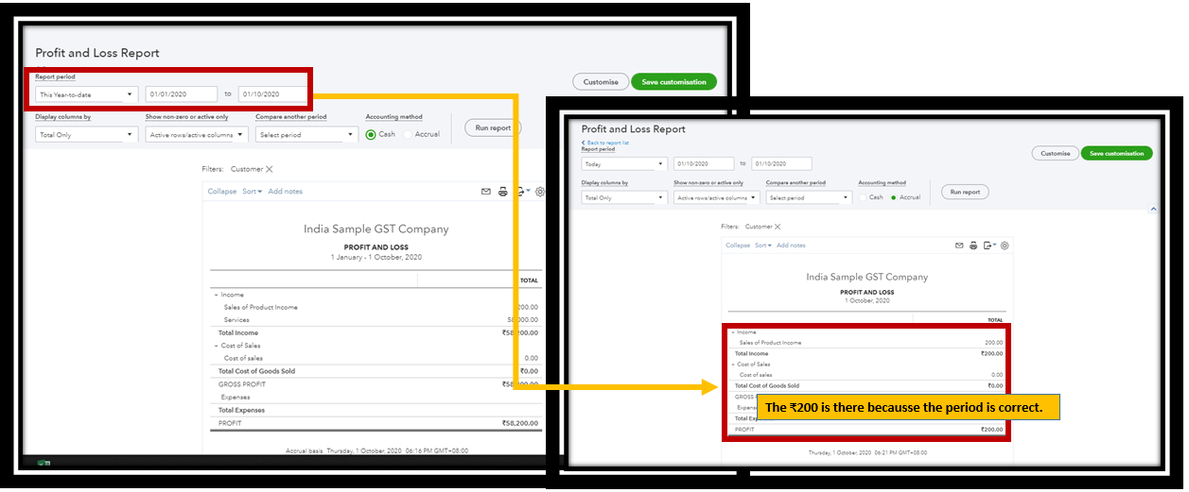
Task: Click 'Total Cost of Goods Sold' in left report
Action: [256, 371]
